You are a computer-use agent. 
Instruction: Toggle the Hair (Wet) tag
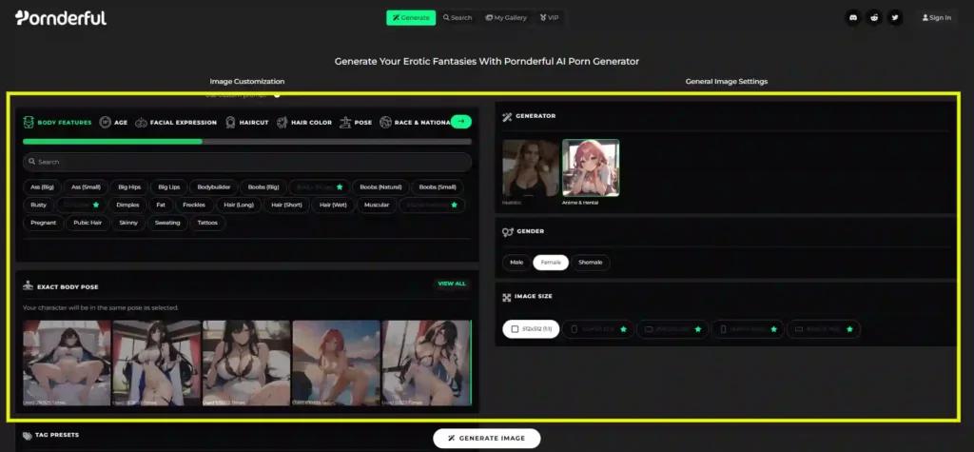333,205
